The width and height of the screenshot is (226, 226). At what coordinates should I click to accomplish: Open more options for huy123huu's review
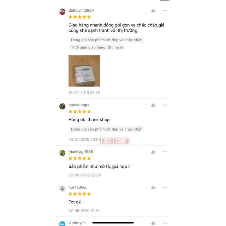pyautogui.click(x=165, y=188)
